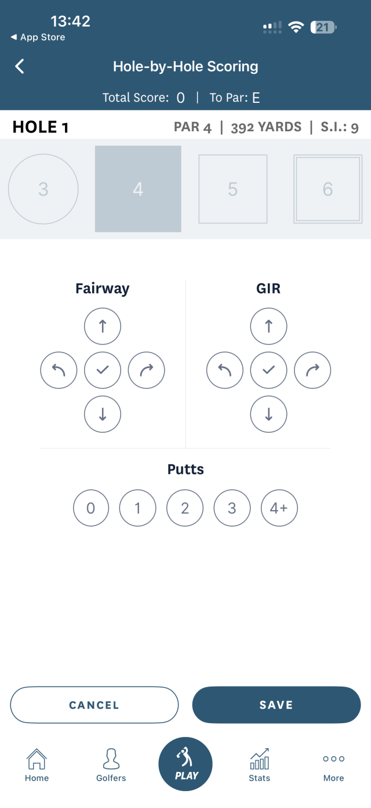The image size is (371, 808).
Task: Mark fairway missed long with up arrow
Action: [103, 326]
